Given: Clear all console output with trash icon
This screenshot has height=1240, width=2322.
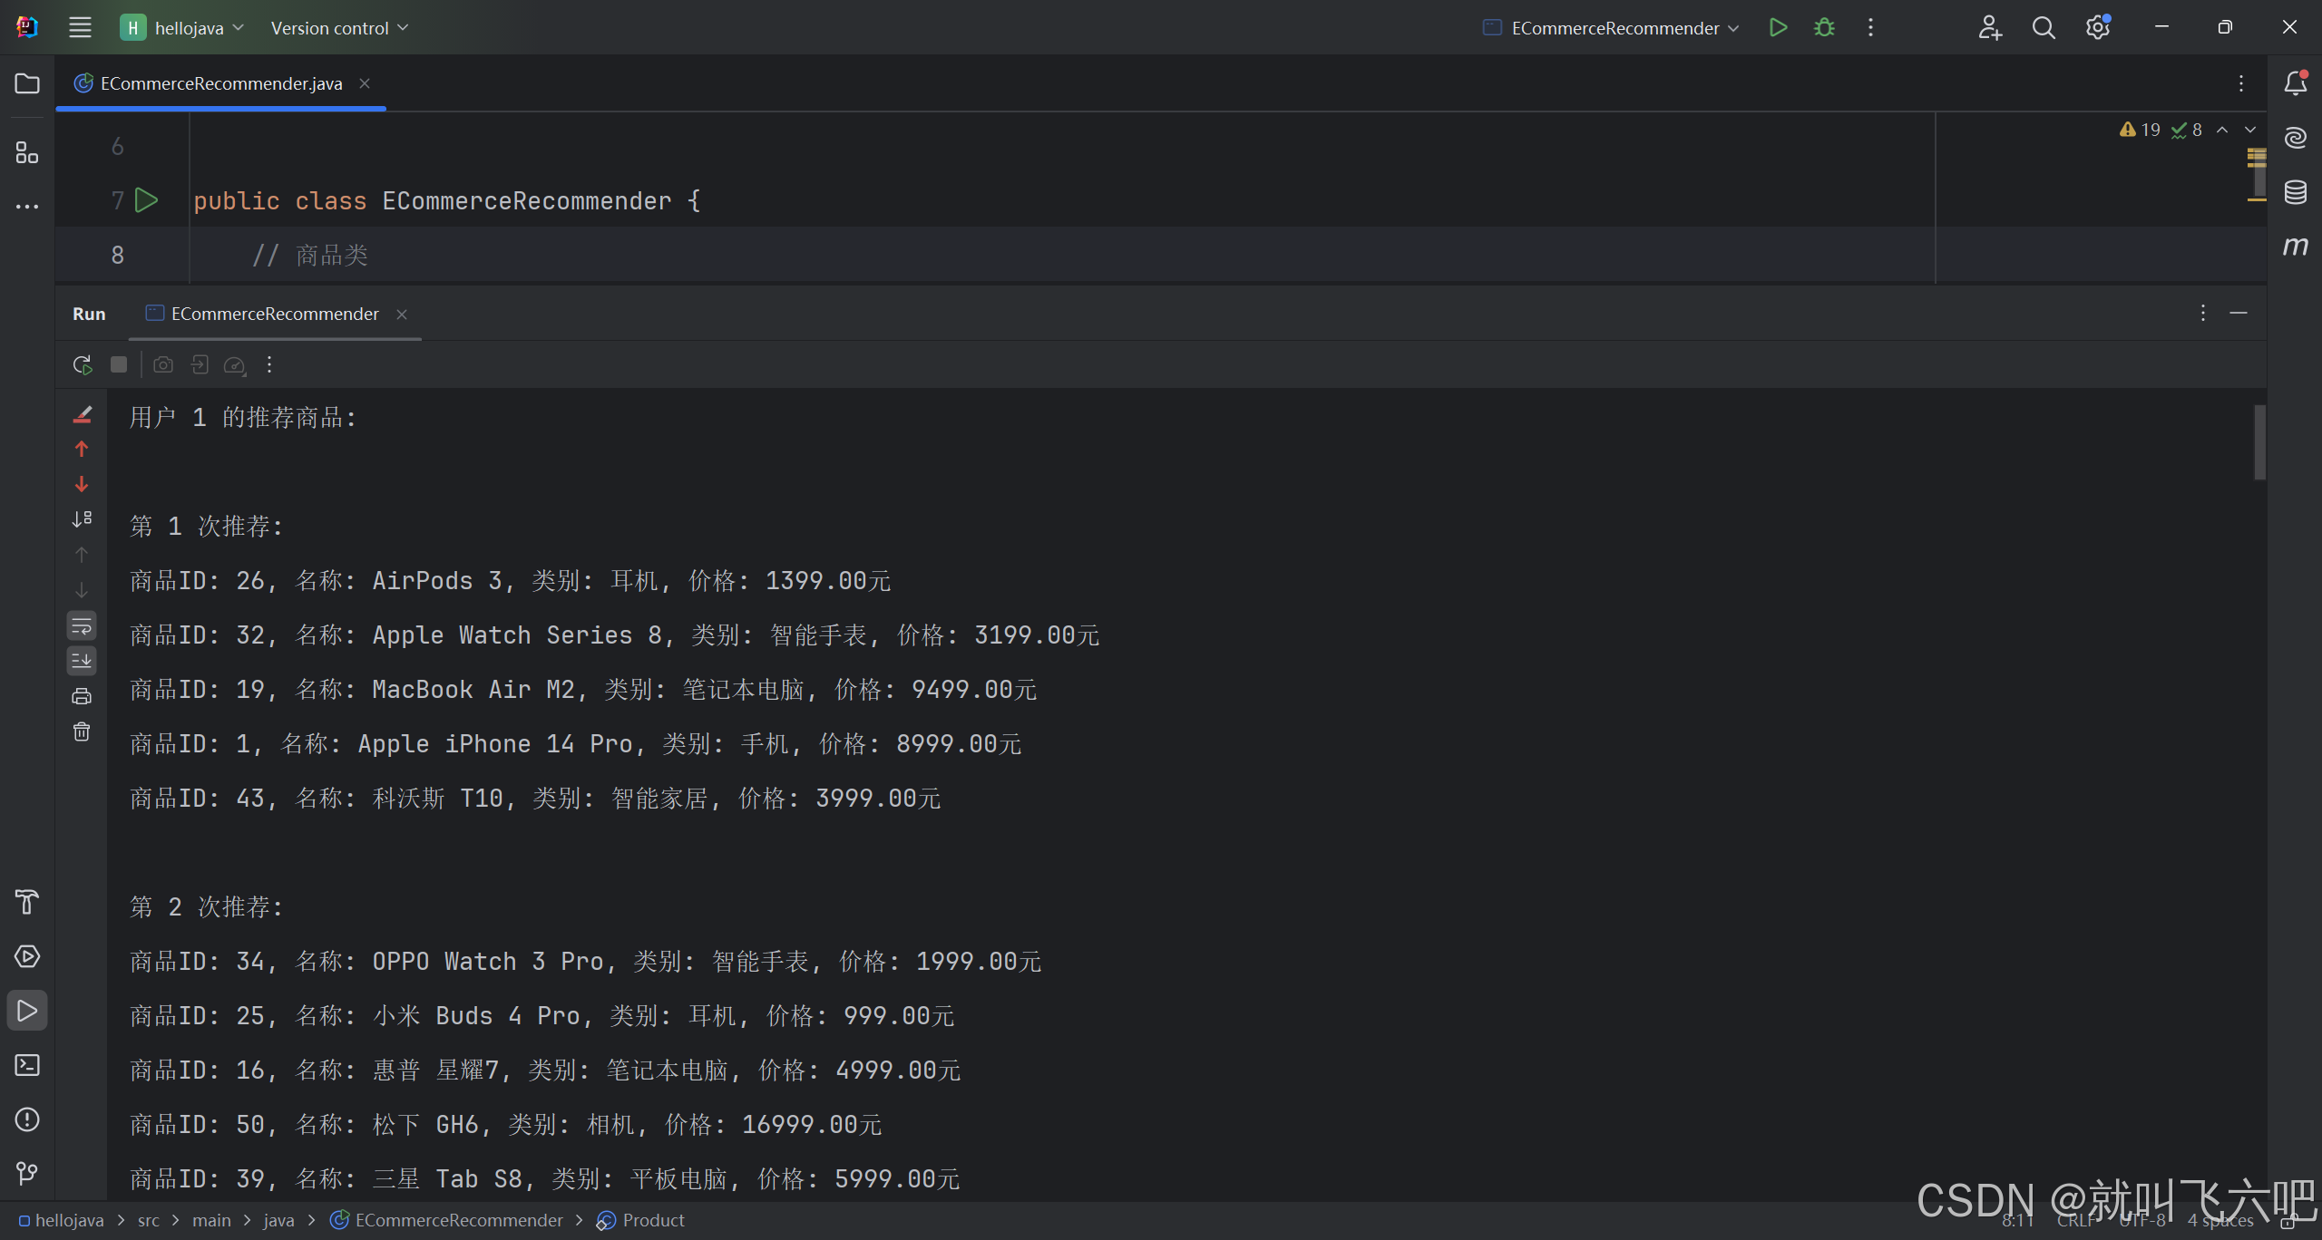Looking at the screenshot, I should pos(82,731).
